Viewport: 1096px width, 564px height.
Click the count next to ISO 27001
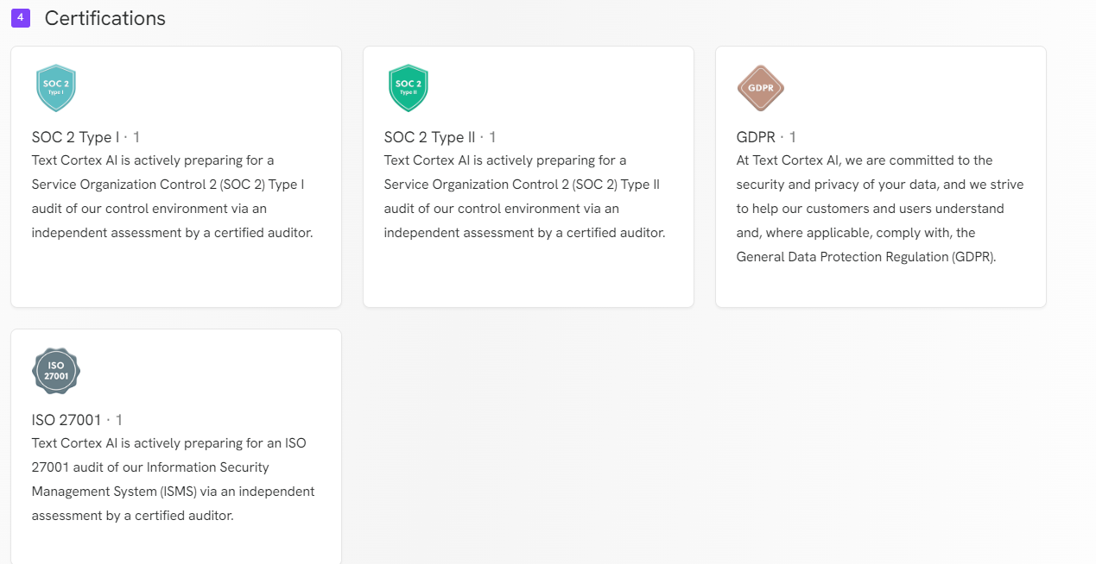pyautogui.click(x=119, y=420)
